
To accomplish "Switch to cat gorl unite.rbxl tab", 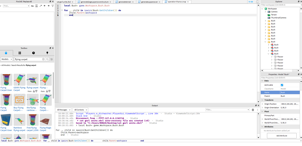I will (x=64, y=2).
